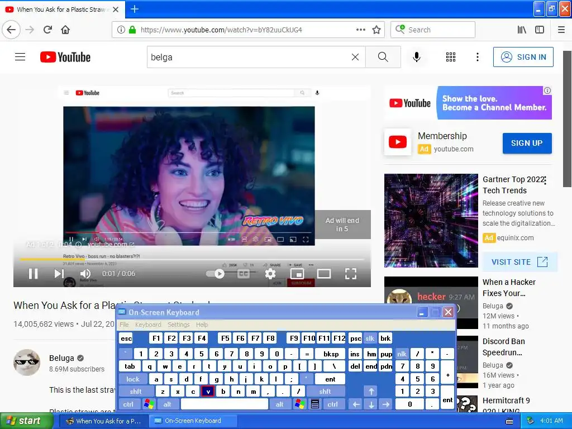The height and width of the screenshot is (429, 572).
Task: Show Firefox sidebars icon
Action: click(x=540, y=30)
